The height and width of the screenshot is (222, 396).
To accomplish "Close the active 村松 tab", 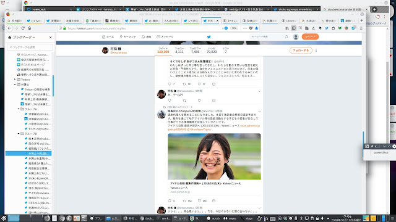I will coord(217,20).
